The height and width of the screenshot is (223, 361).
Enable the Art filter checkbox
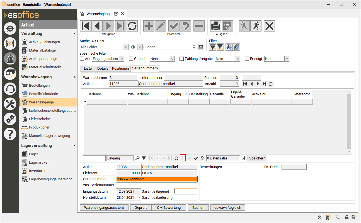[x=82, y=59]
